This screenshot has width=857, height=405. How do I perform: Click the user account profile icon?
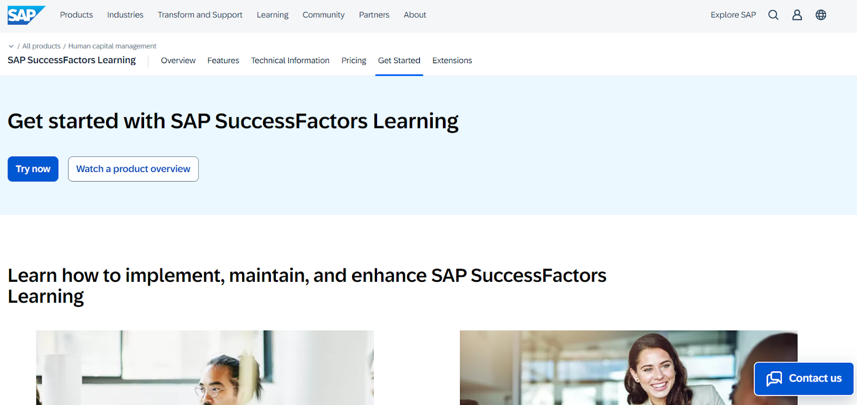tap(796, 14)
